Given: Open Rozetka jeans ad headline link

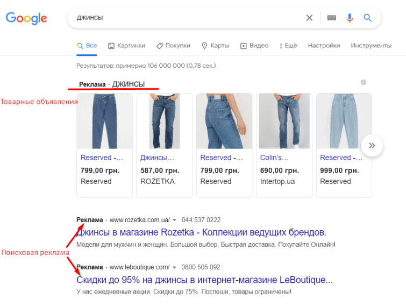Looking at the screenshot, I should [201, 232].
